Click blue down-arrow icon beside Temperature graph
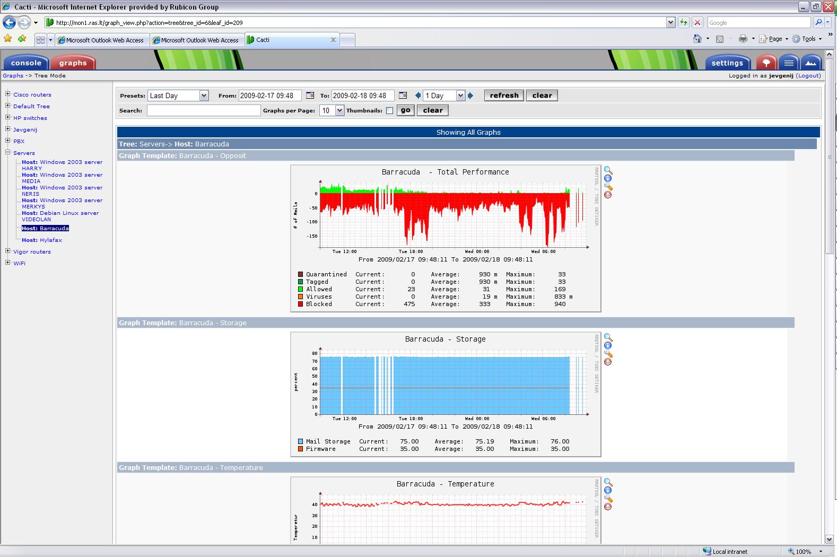The image size is (837, 557). [608, 491]
